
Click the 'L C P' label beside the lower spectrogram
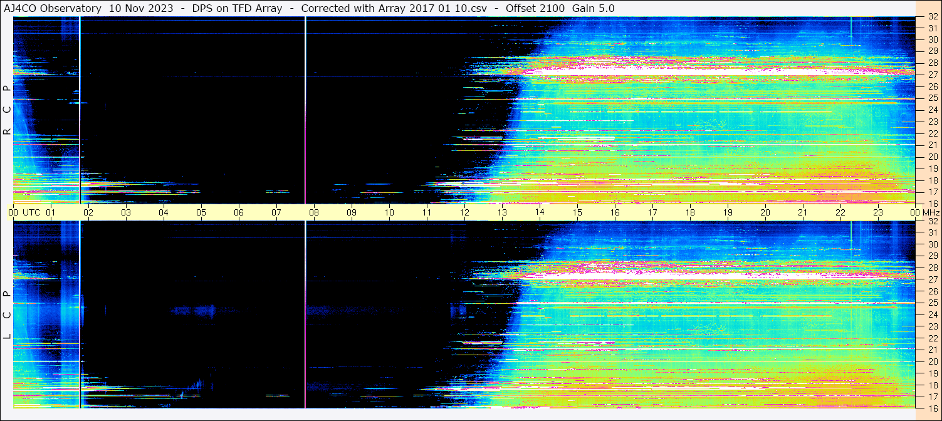tap(8, 315)
